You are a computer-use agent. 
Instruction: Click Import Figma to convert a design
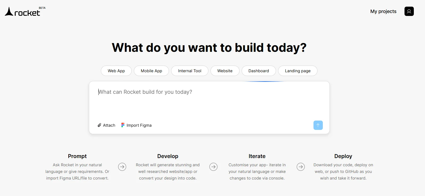pyautogui.click(x=139, y=125)
